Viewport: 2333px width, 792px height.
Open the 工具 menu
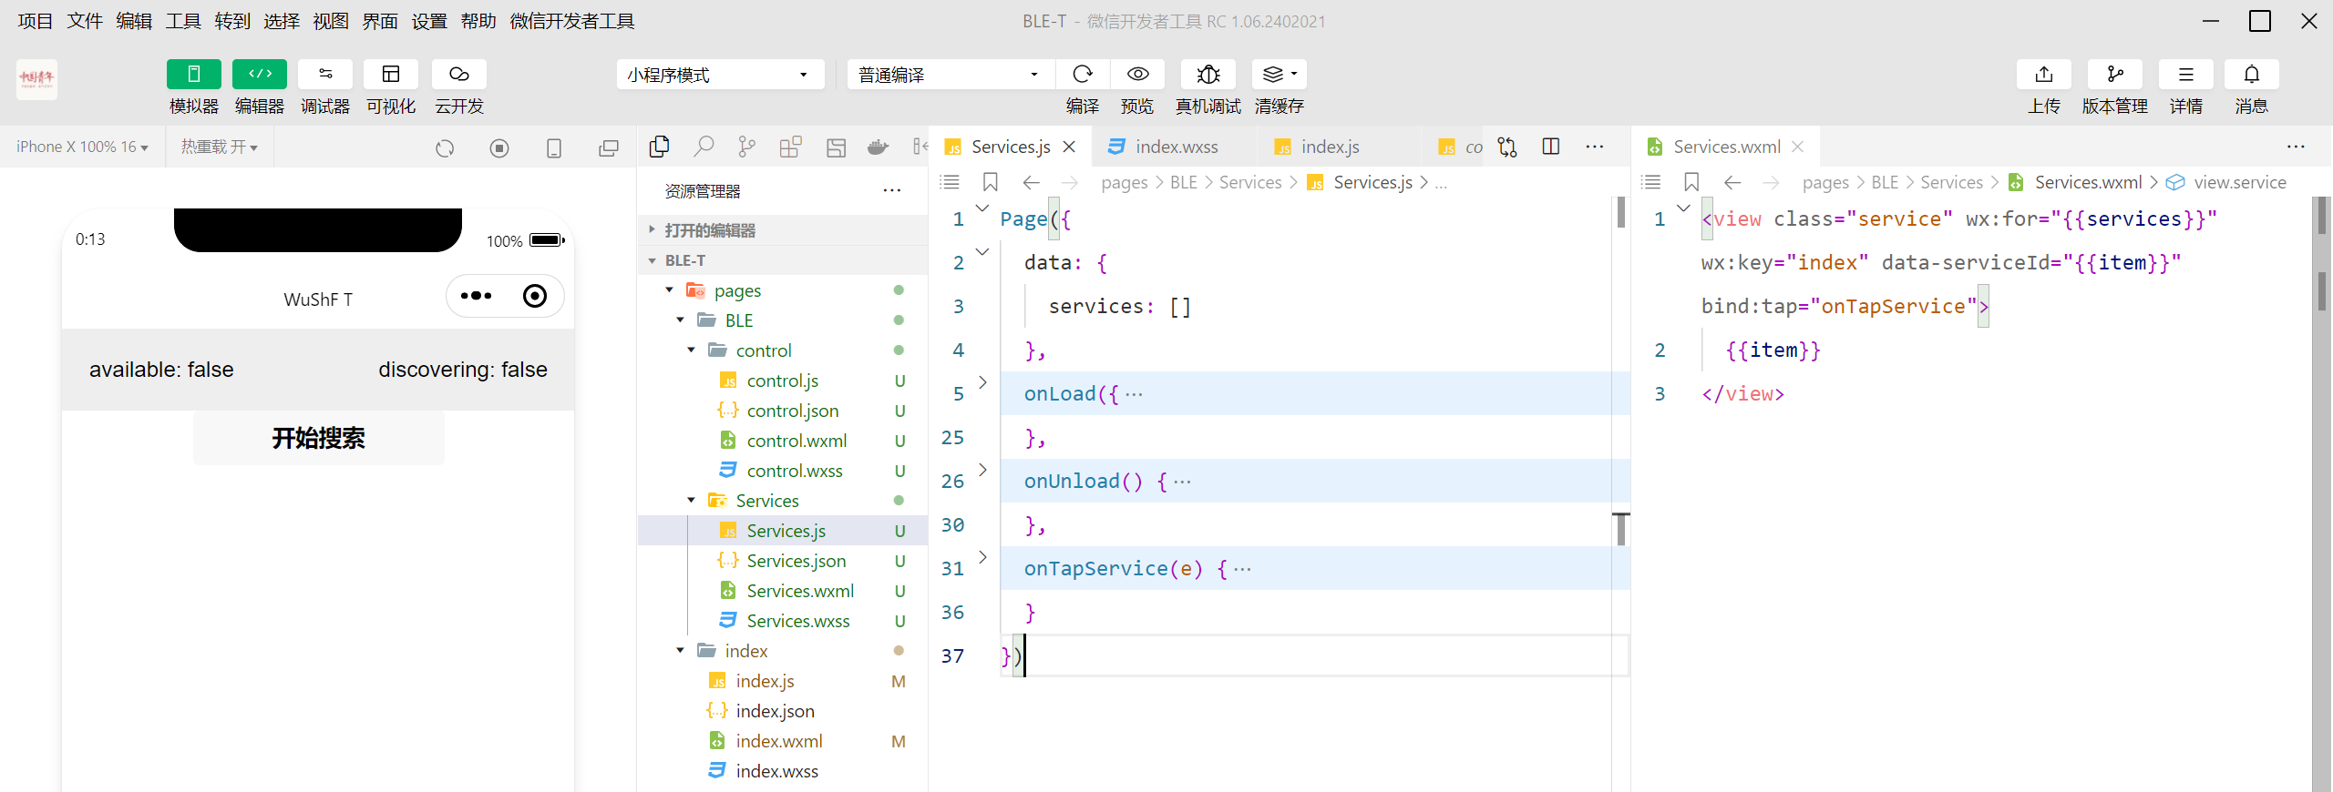click(183, 21)
